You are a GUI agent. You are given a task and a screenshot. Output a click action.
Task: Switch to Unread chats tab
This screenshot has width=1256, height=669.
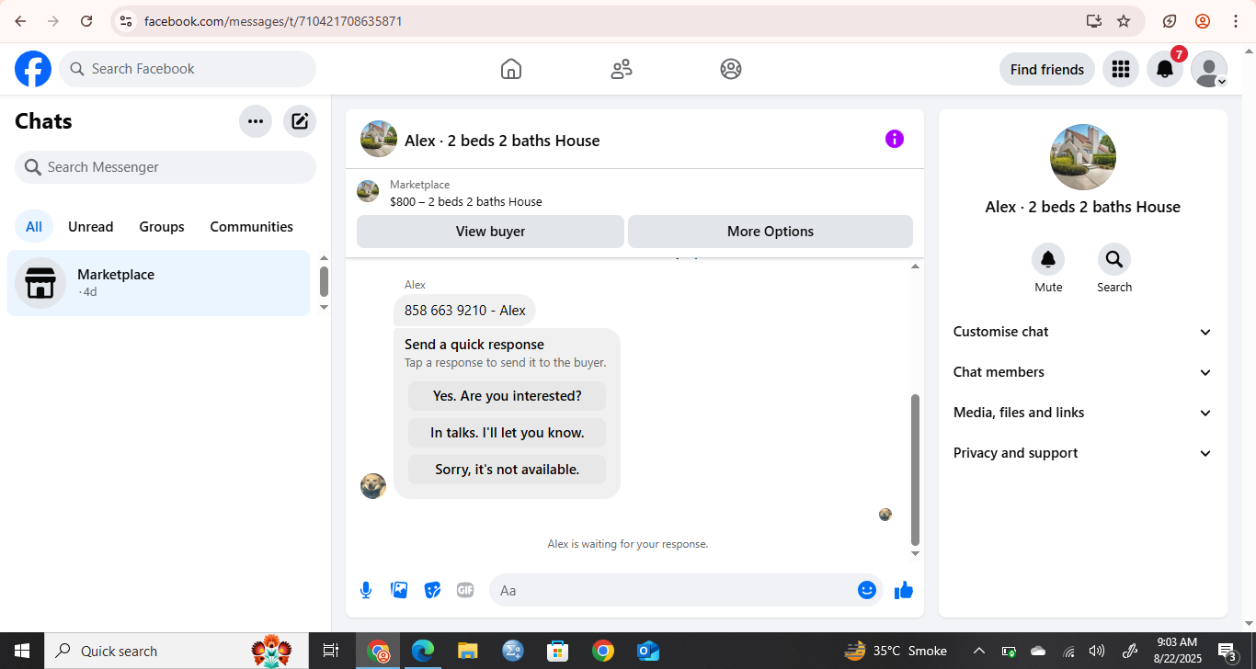(91, 227)
